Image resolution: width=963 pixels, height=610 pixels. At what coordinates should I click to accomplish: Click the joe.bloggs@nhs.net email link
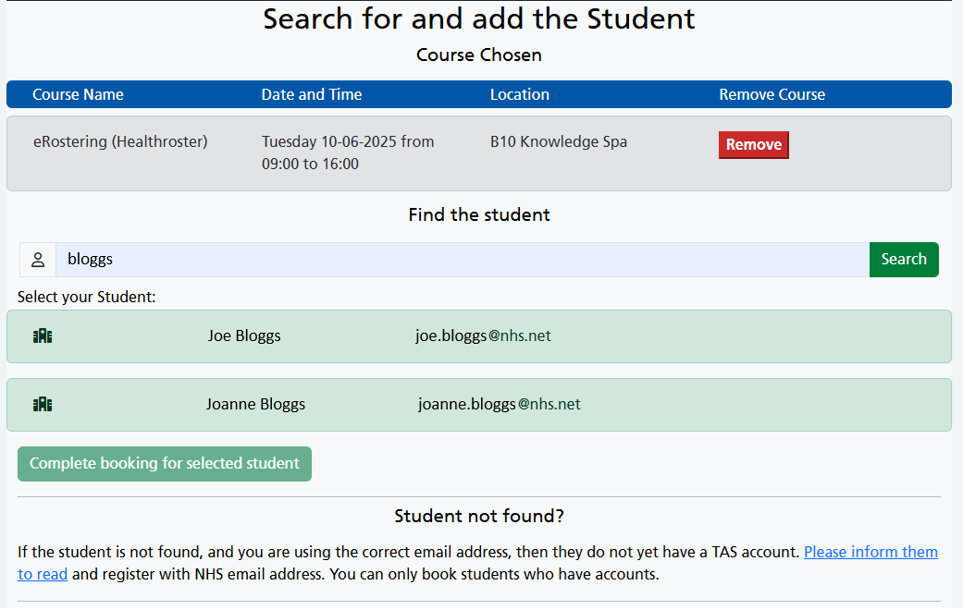pyautogui.click(x=485, y=335)
